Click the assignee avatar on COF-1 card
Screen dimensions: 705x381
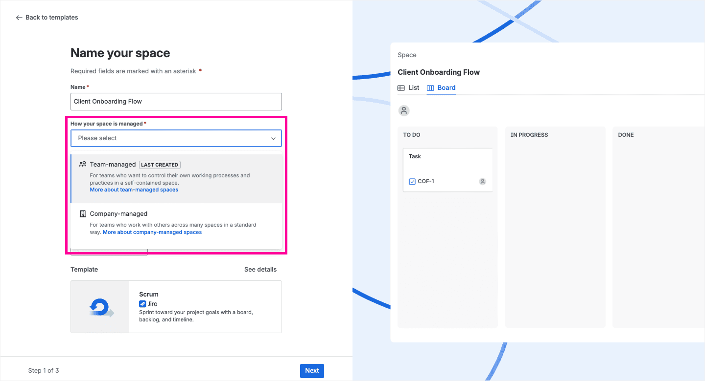(482, 182)
